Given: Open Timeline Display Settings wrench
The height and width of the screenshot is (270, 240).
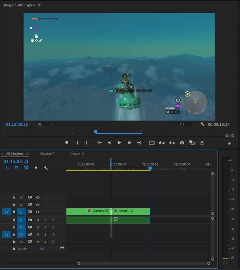Looking at the screenshot, I should pos(46,168).
